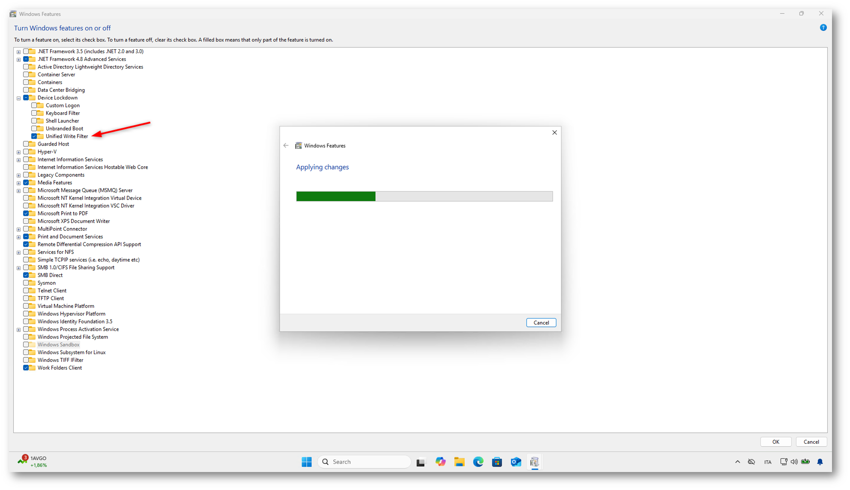The image size is (850, 490).
Task: Expand SMB 1.0/CIFS File Sharing Support
Action: tap(18, 268)
